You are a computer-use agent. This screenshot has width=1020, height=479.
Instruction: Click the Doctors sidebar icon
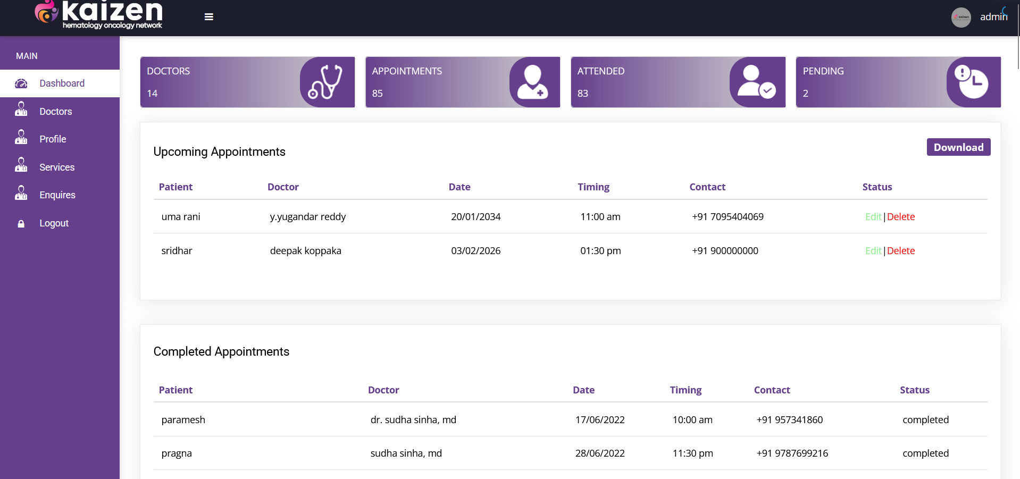(21, 111)
